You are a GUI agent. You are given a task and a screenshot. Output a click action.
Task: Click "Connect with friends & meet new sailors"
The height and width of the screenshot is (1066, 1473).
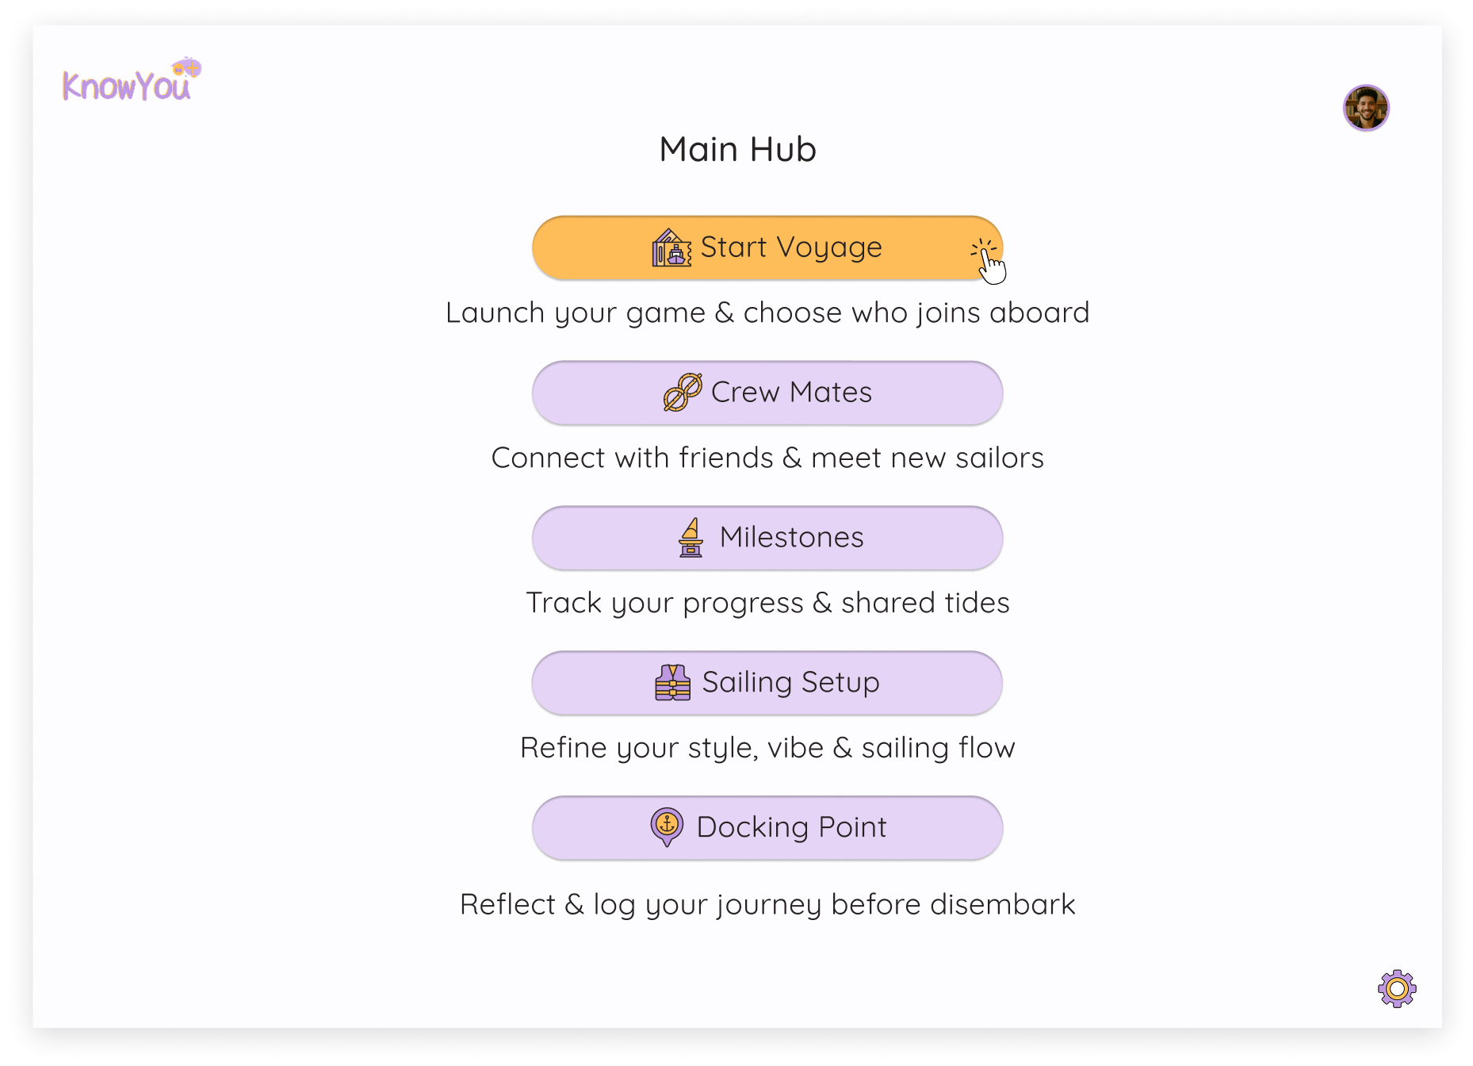767,458
